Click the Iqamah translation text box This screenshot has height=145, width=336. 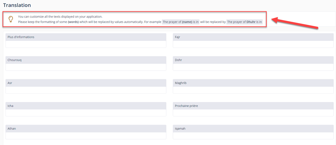point(253,136)
